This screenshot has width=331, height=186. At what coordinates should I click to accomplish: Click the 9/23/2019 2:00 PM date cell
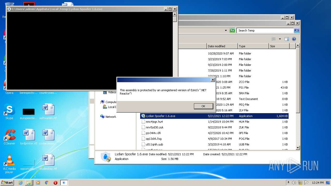coord(220,65)
